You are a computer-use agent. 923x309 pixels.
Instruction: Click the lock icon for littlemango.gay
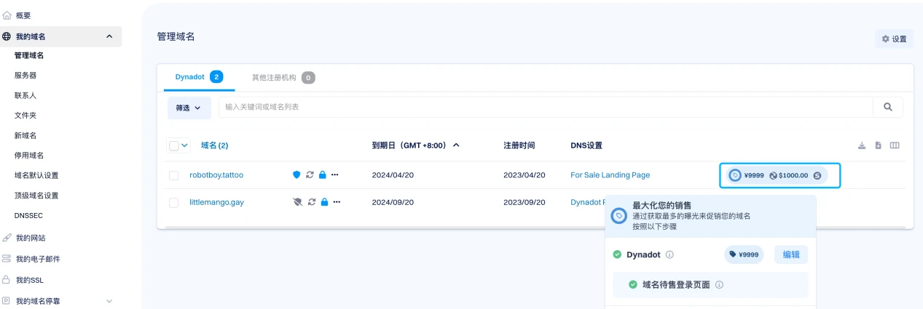323,202
